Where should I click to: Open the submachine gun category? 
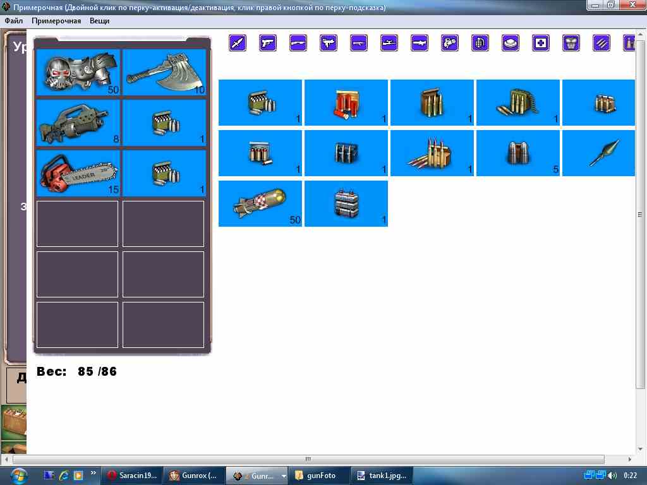(329, 43)
